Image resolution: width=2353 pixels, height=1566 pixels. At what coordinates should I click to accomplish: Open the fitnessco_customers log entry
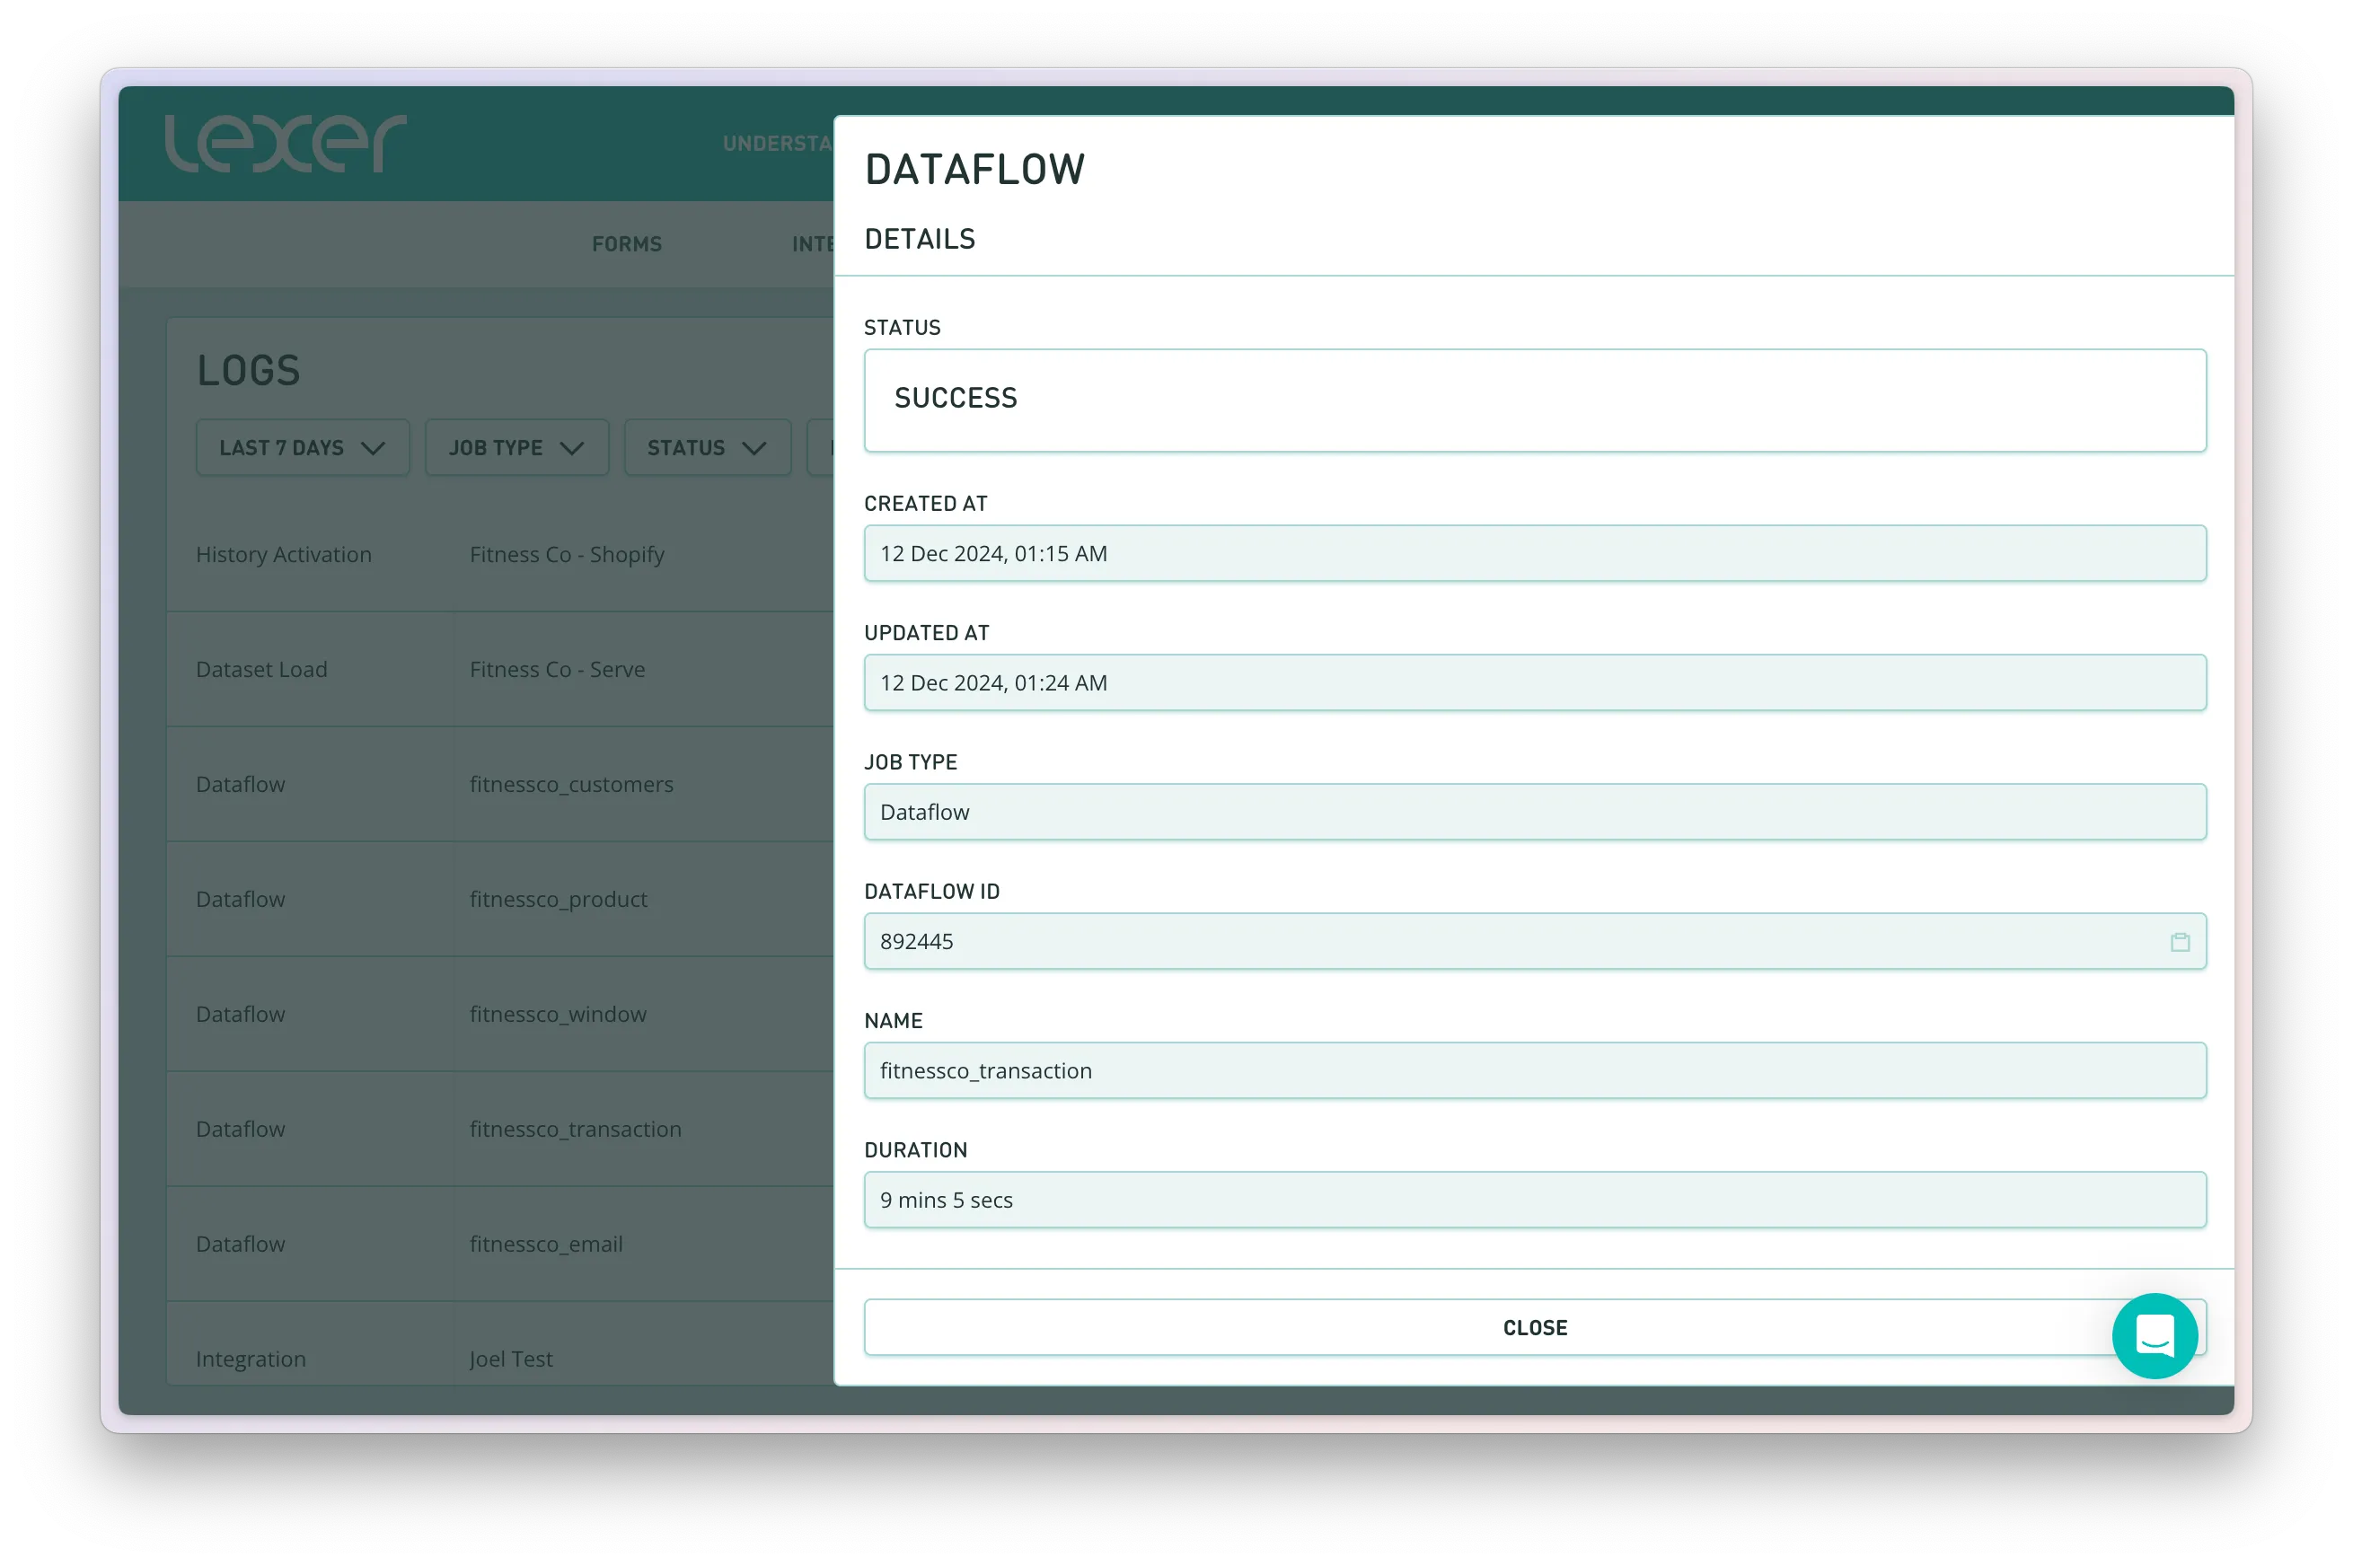point(570,785)
